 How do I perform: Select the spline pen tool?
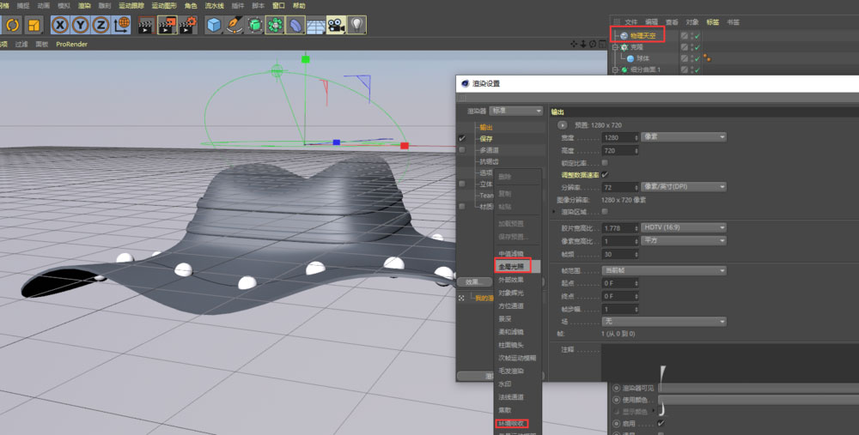[x=234, y=24]
